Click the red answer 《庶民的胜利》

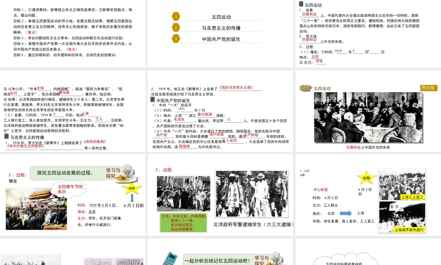point(95,142)
